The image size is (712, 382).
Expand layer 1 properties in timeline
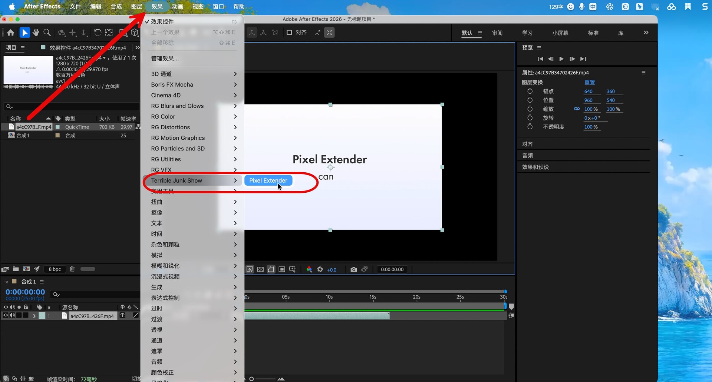[34, 316]
